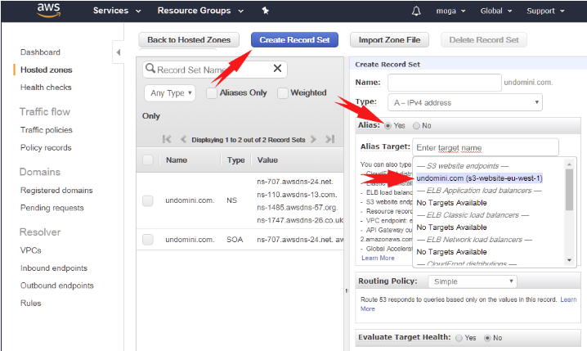Click Create Record Set button

click(294, 40)
